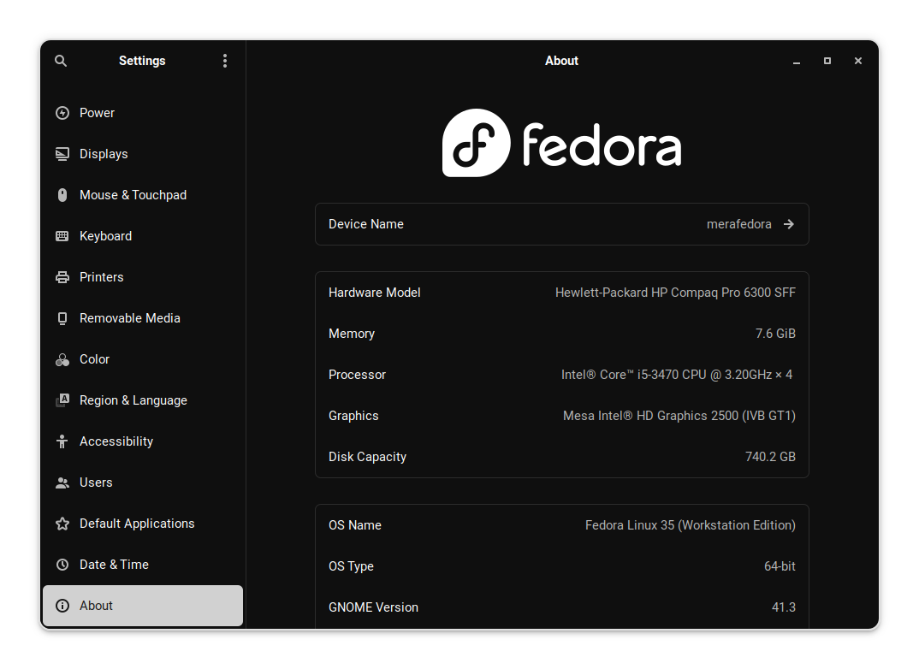This screenshot has height=669, width=919.
Task: Open Keyboard settings panel
Action: [143, 236]
